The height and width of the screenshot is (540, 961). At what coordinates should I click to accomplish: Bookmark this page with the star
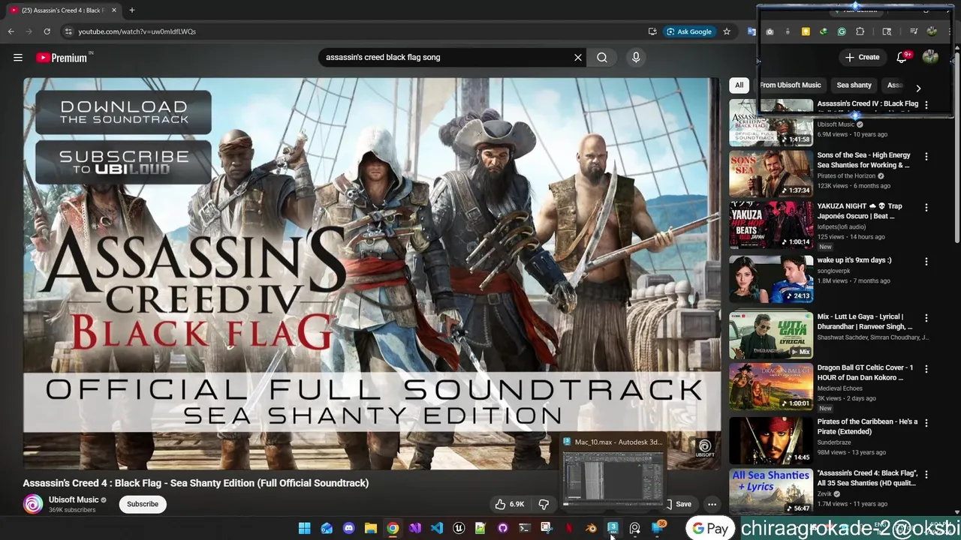[x=727, y=31]
